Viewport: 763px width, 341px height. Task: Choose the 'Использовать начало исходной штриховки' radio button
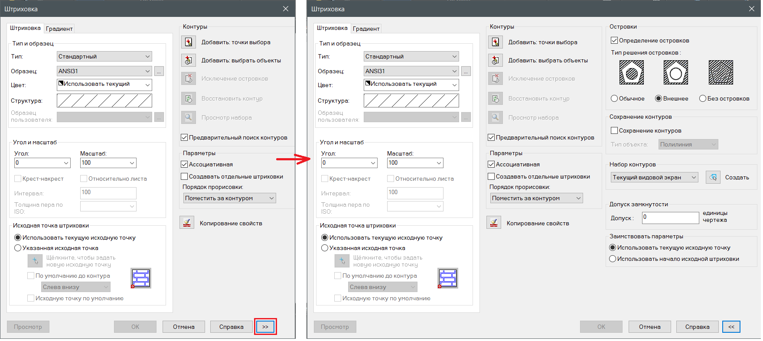pyautogui.click(x=613, y=259)
